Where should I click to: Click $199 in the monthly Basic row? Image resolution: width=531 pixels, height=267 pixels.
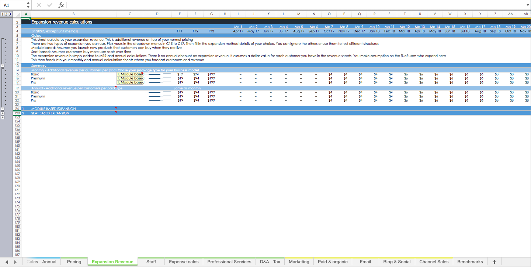[211, 74]
